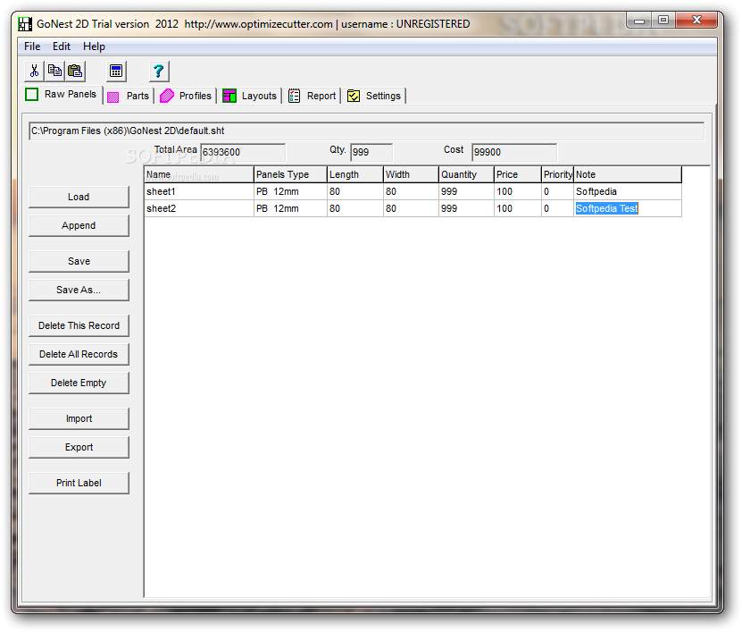Click the Print Label button
This screenshot has height=632, width=742.
pyautogui.click(x=79, y=484)
